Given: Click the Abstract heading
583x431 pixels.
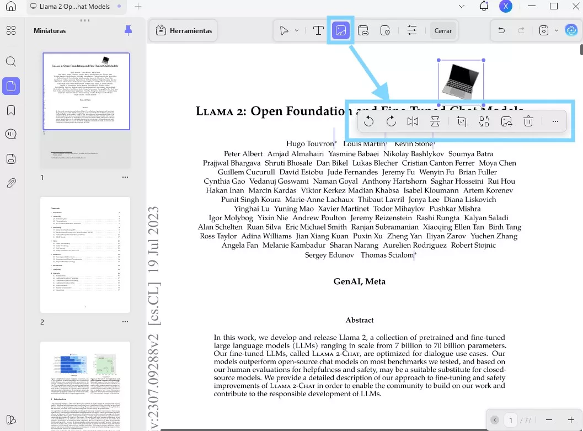Looking at the screenshot, I should tap(360, 320).
